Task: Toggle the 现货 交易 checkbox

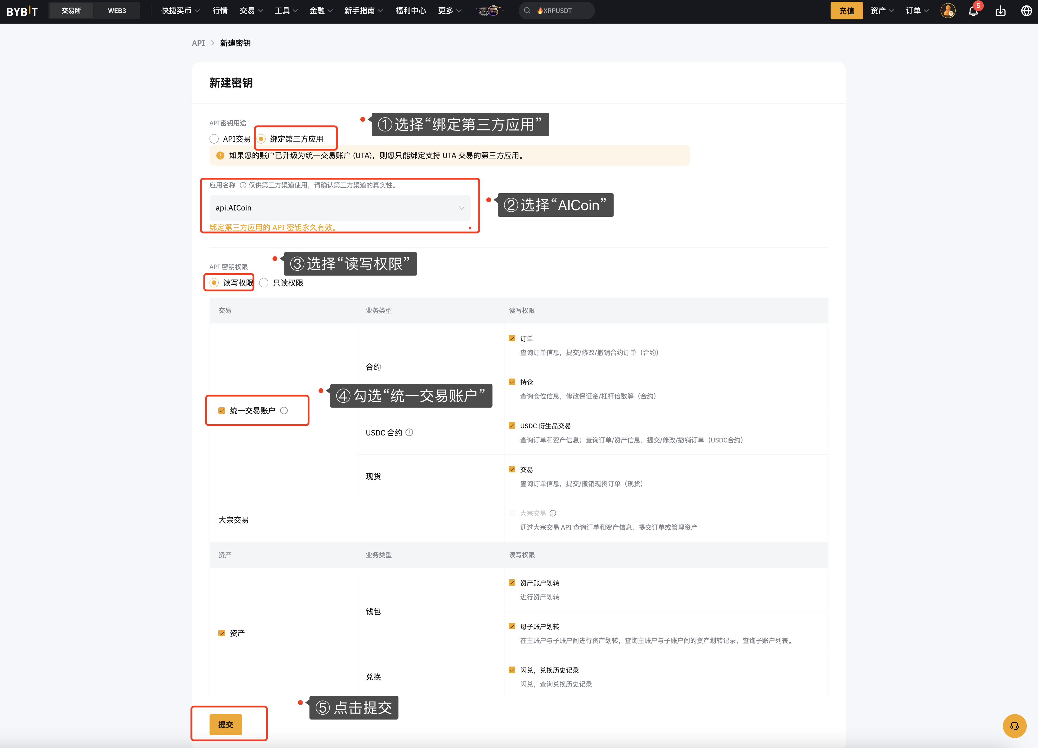Action: coord(512,469)
